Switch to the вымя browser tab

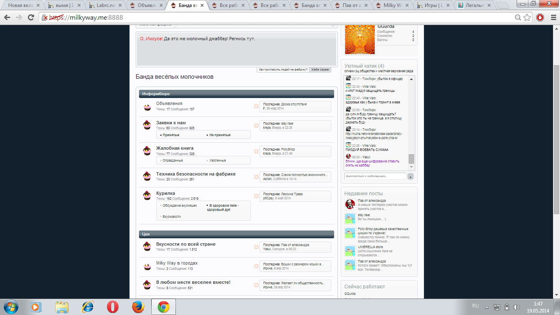[x=63, y=5]
